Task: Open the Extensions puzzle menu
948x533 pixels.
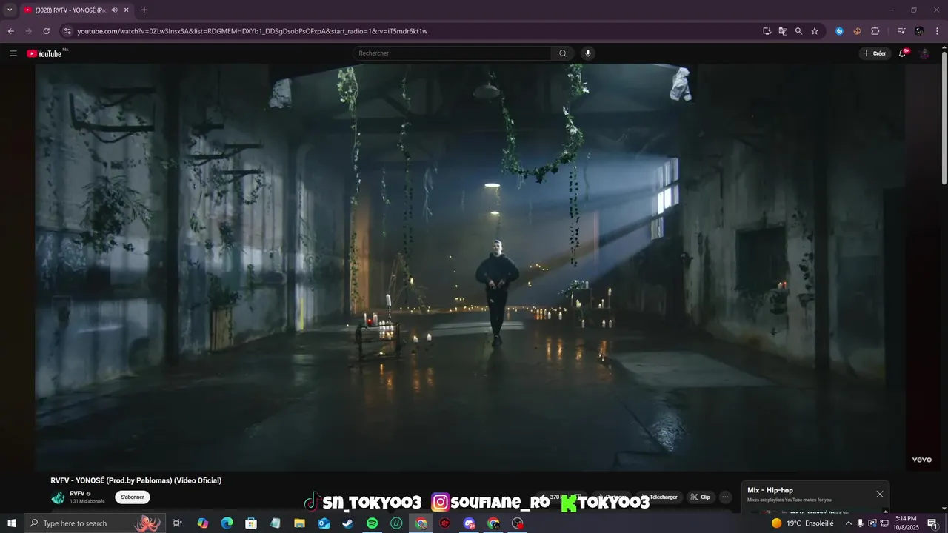Action: (875, 31)
